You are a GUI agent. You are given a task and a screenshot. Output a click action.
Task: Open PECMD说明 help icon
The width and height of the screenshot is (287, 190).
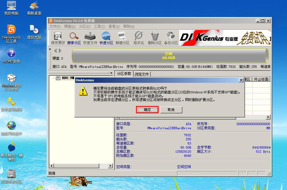click(11, 56)
